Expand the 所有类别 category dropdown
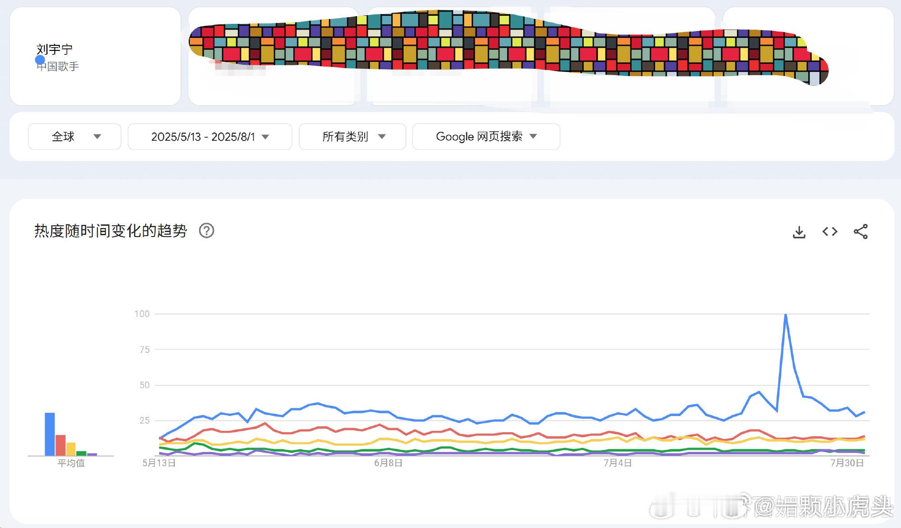 (x=352, y=136)
